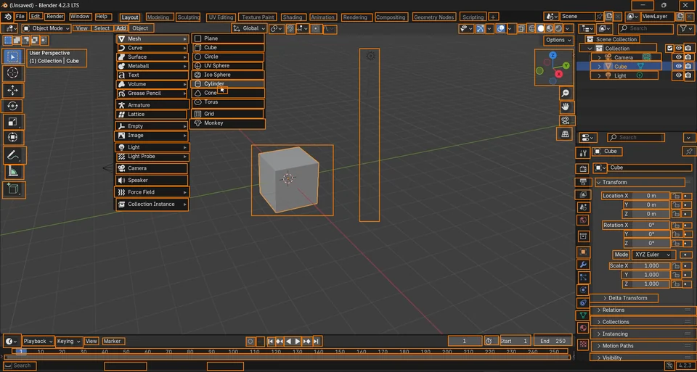Image resolution: width=697 pixels, height=372 pixels.
Task: Open the File menu
Action: pos(20,17)
